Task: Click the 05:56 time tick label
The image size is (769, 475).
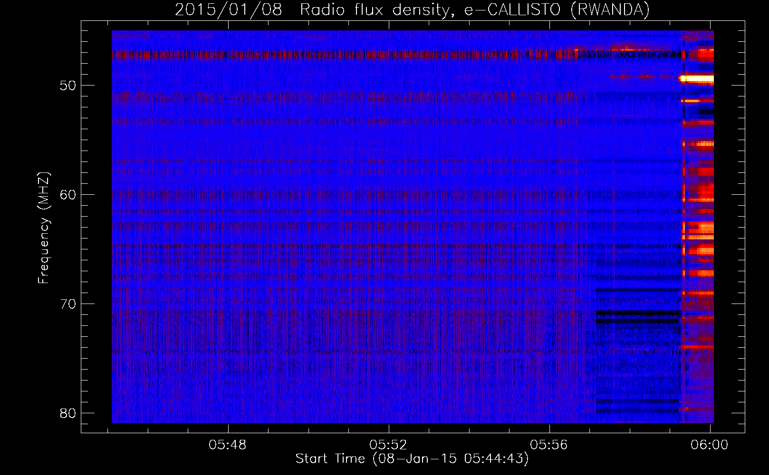Action: 549,445
